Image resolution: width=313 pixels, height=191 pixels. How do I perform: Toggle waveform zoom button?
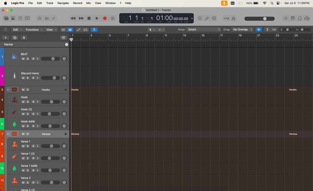[259, 30]
